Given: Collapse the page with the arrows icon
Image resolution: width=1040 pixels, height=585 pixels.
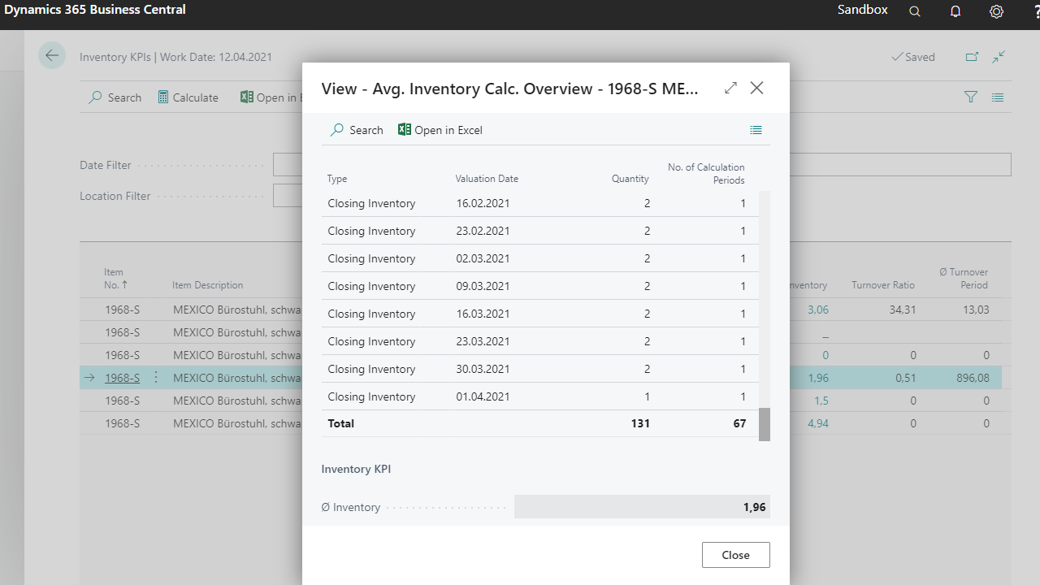Looking at the screenshot, I should pos(999,57).
